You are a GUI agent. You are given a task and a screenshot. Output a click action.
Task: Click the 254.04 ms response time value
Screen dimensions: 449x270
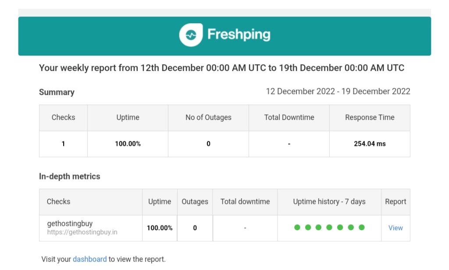pyautogui.click(x=370, y=144)
